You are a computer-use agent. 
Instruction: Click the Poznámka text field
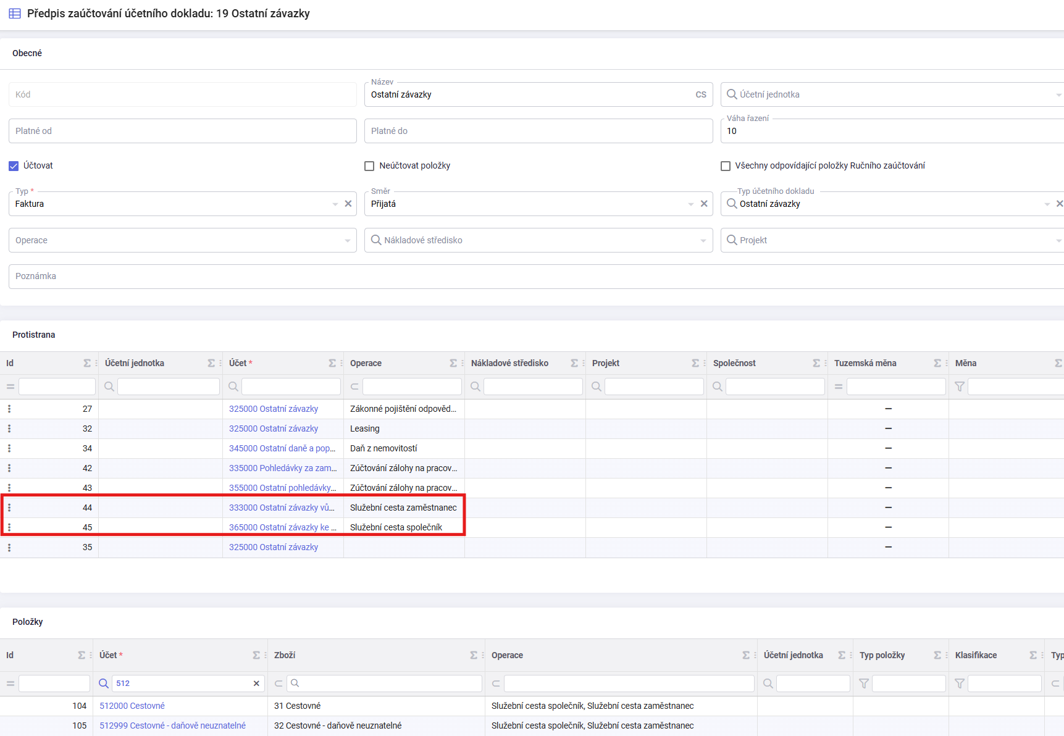[x=536, y=277]
